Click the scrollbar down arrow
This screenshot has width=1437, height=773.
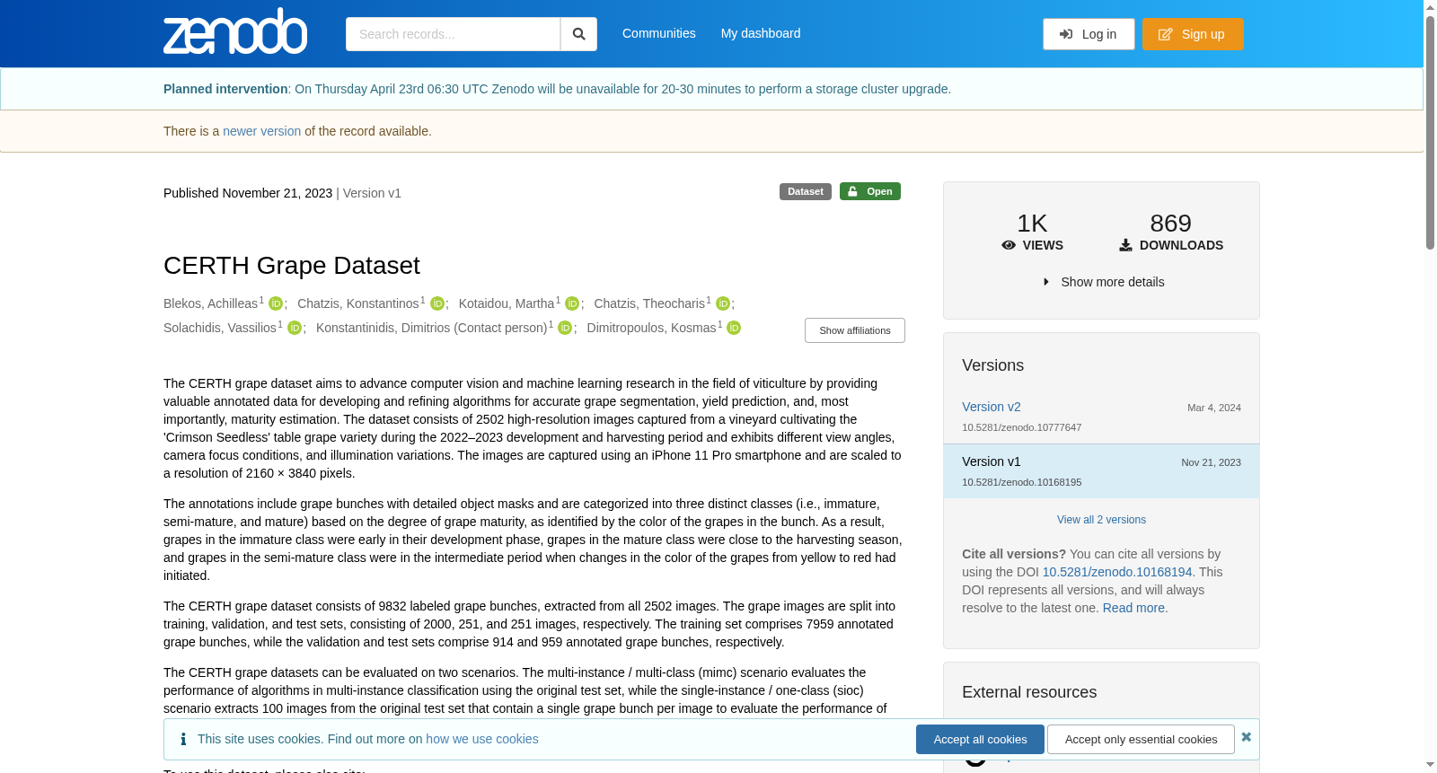coord(1430,766)
